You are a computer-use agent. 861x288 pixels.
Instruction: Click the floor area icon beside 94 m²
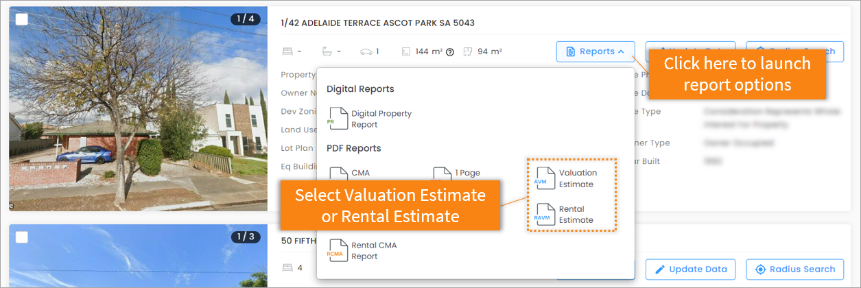[x=468, y=51]
